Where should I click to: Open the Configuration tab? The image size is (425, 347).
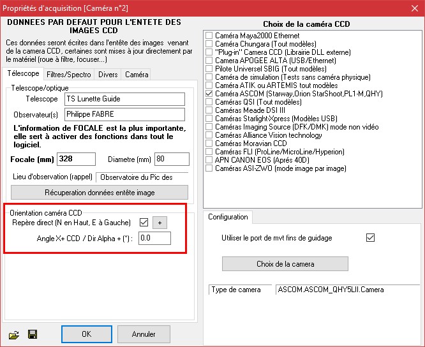pos(228,217)
